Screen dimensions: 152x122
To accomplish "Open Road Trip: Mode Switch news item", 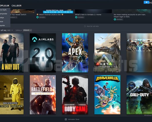I will point(18,15).
